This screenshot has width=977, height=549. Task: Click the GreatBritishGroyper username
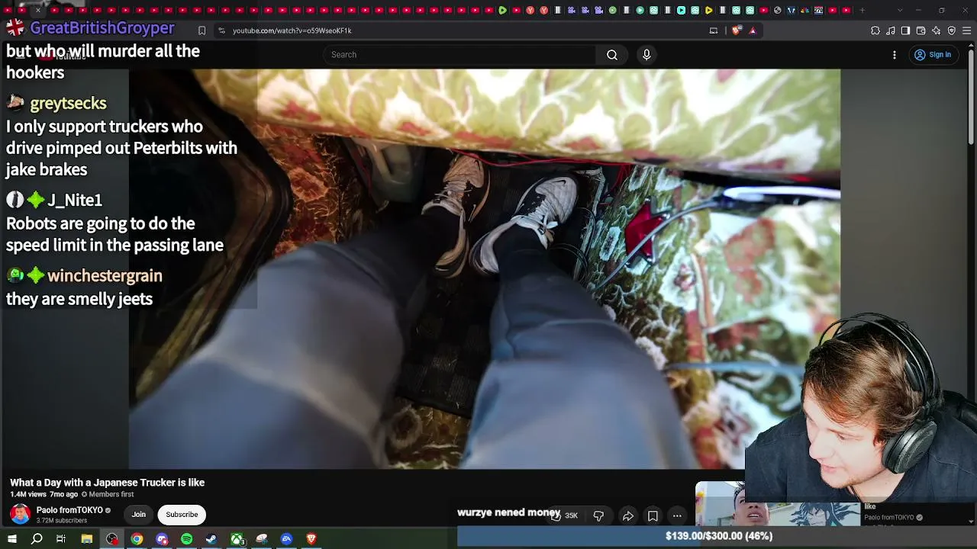pyautogui.click(x=102, y=28)
